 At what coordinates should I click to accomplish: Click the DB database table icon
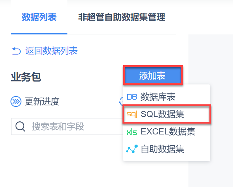pos(132,97)
